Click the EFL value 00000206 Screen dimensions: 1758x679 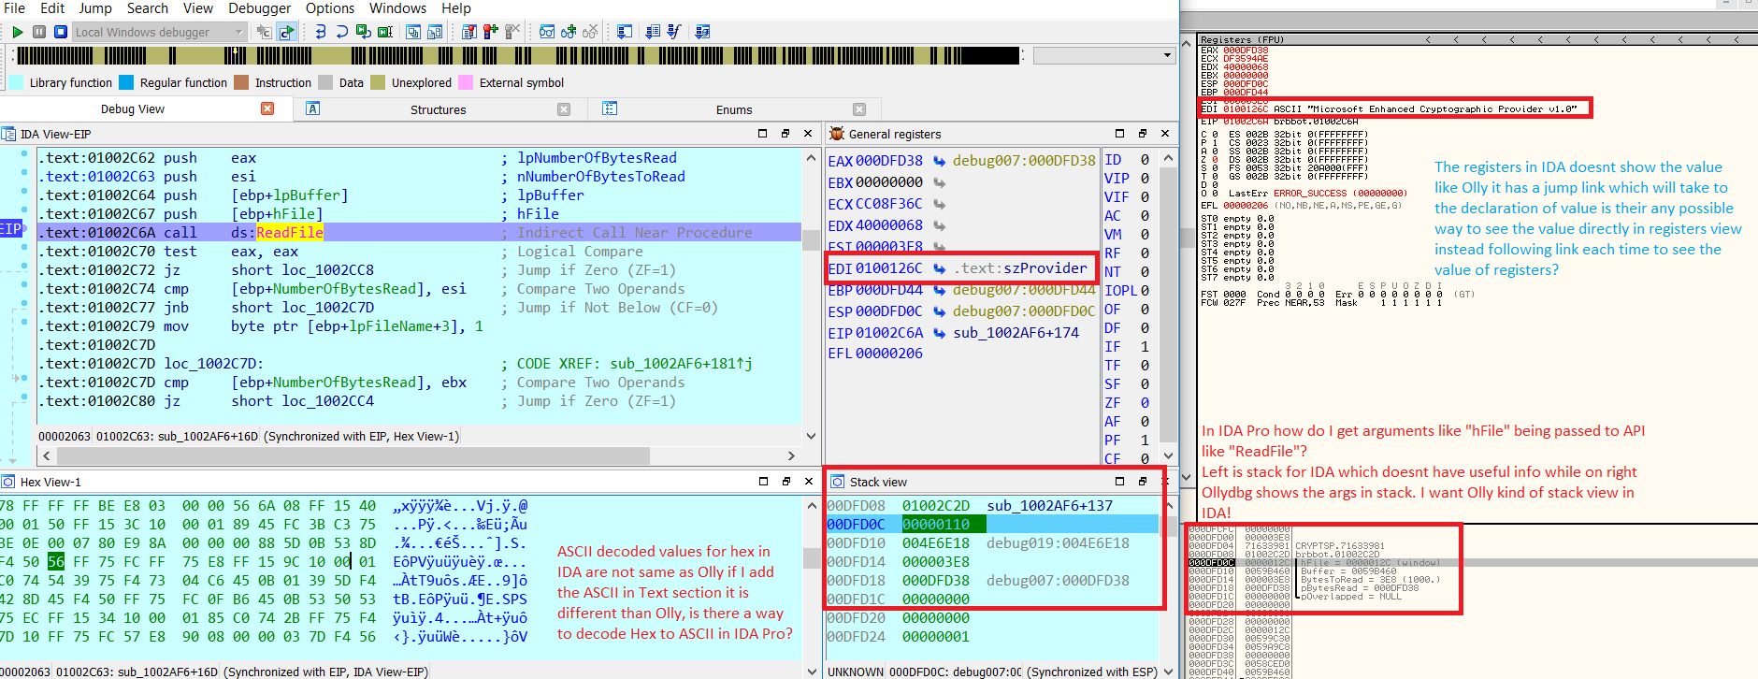[x=889, y=354]
